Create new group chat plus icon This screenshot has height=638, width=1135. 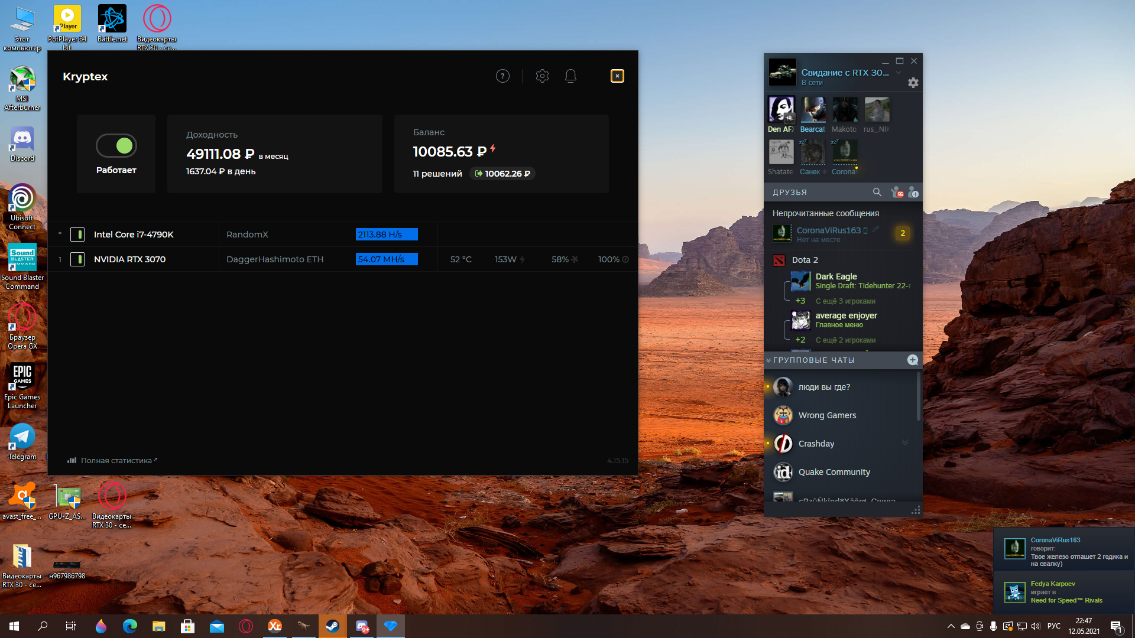click(x=912, y=360)
